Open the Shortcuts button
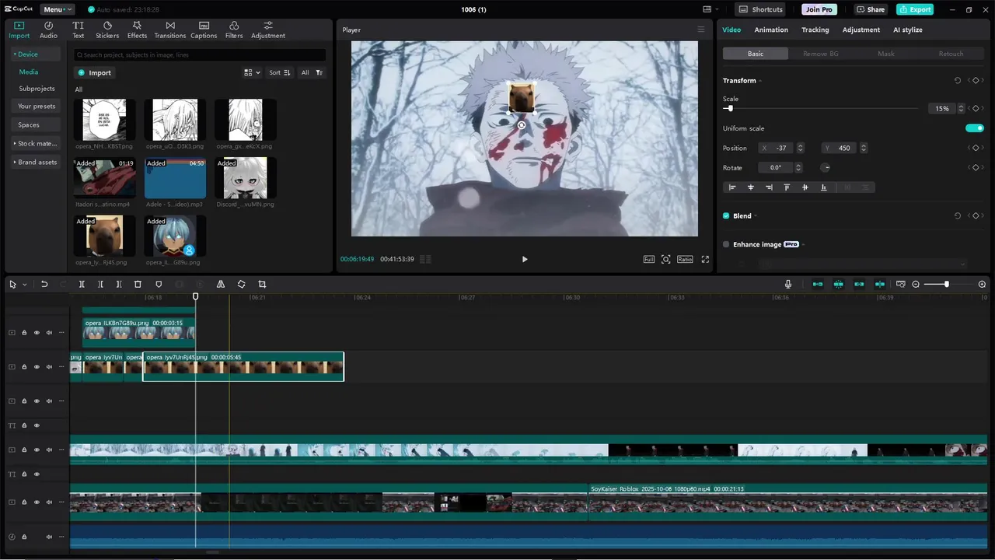The image size is (995, 560). pos(761,9)
